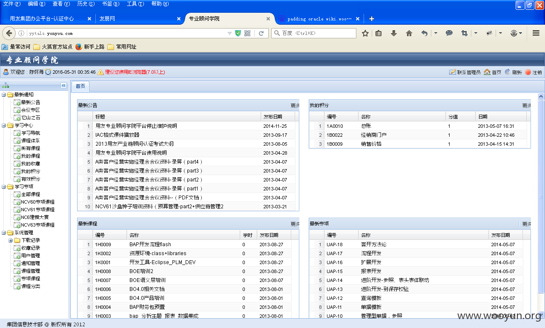Click the browser home icon
The image size is (545, 328).
[x=409, y=33]
